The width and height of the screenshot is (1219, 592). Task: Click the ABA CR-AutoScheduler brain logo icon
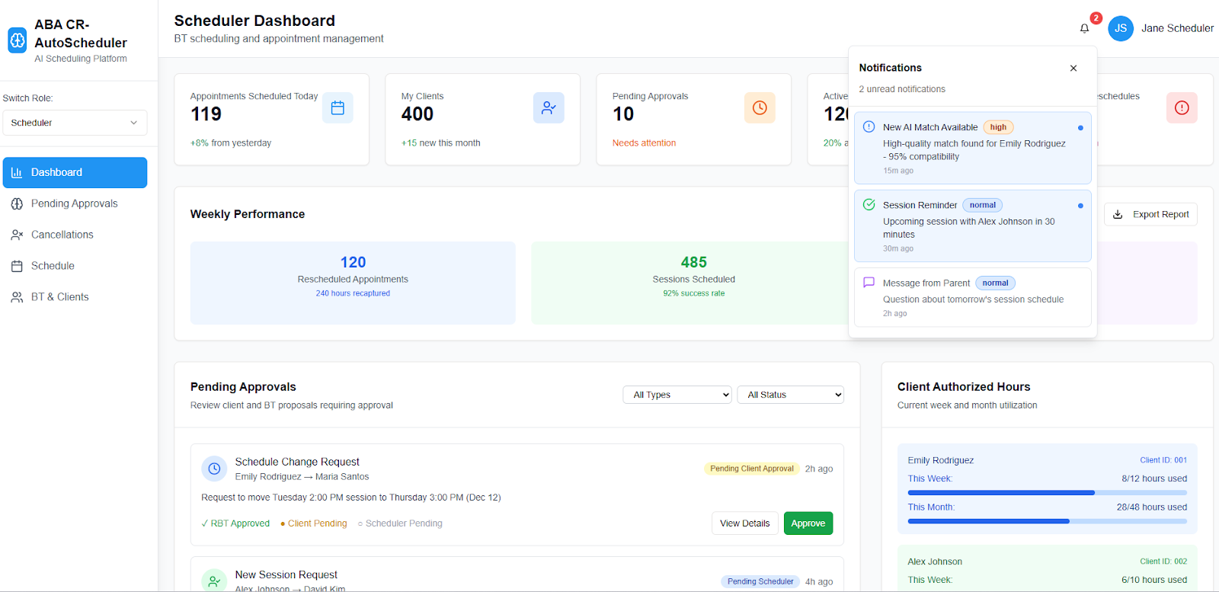pyautogui.click(x=18, y=40)
